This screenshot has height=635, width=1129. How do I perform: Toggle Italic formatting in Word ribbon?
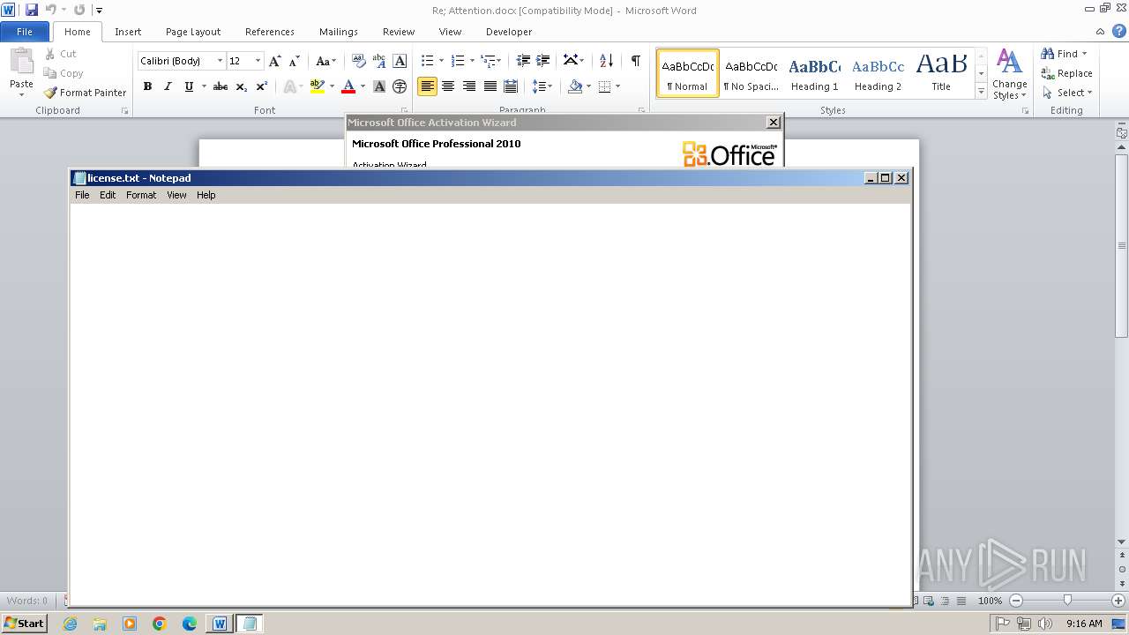point(168,86)
